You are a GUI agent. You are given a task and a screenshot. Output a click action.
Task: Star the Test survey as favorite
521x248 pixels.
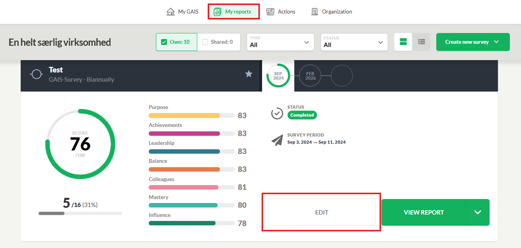[x=249, y=74]
